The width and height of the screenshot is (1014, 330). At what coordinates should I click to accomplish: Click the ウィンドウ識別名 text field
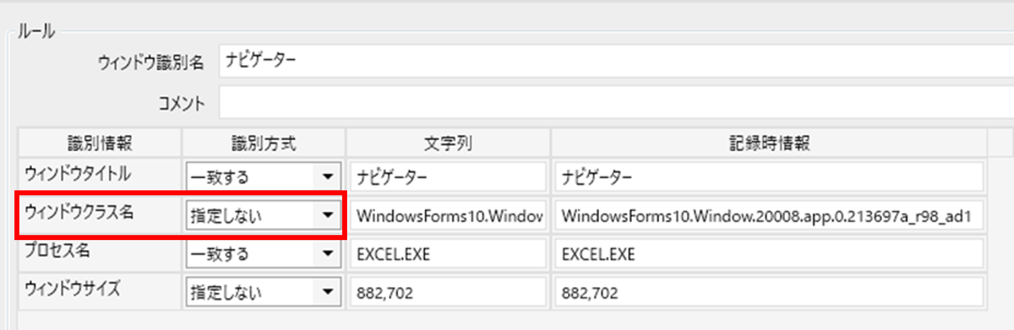click(616, 61)
